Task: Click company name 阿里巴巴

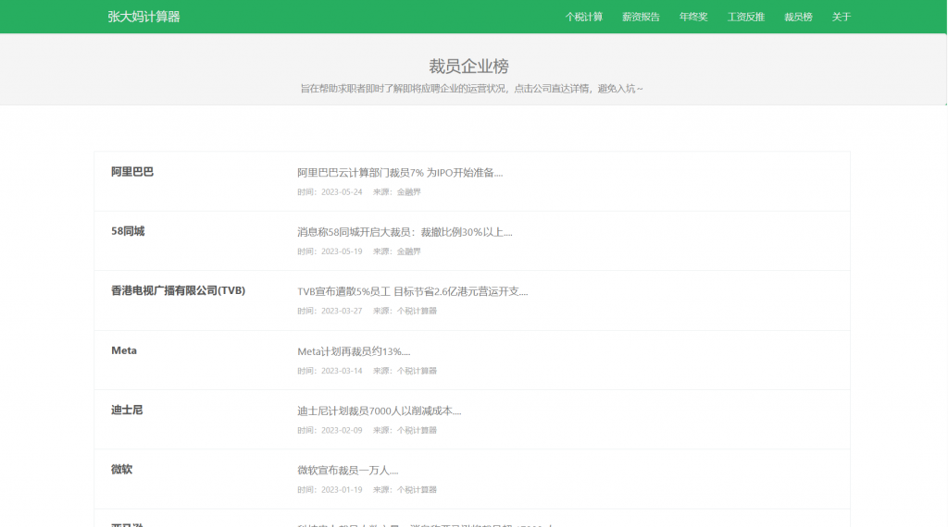Action: (x=132, y=172)
